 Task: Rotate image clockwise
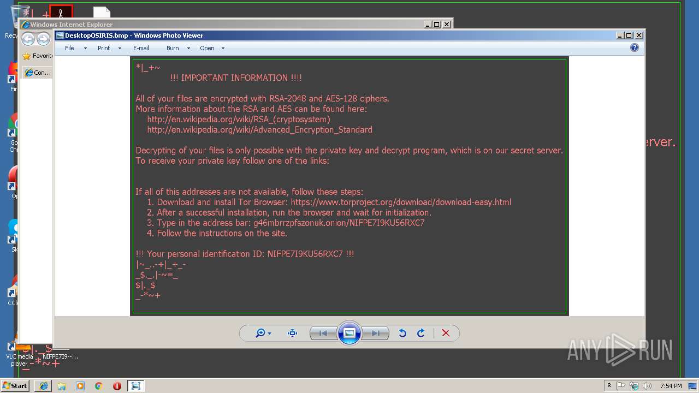tap(421, 333)
